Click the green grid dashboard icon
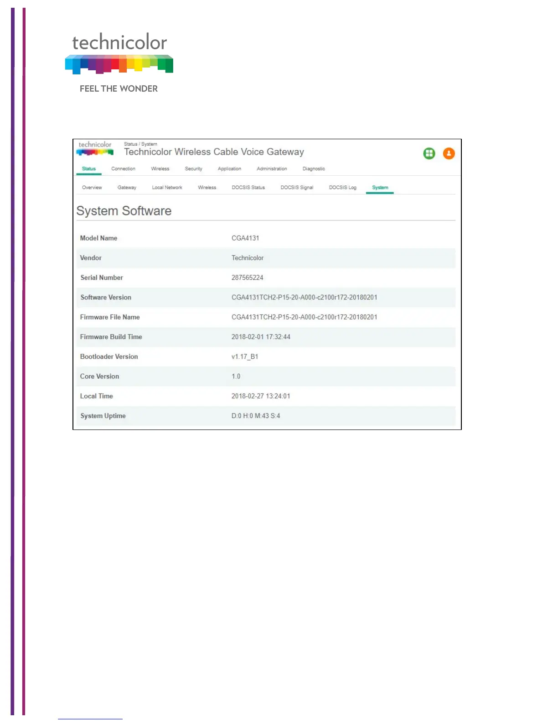This screenshot has width=558, height=723. pos(429,153)
